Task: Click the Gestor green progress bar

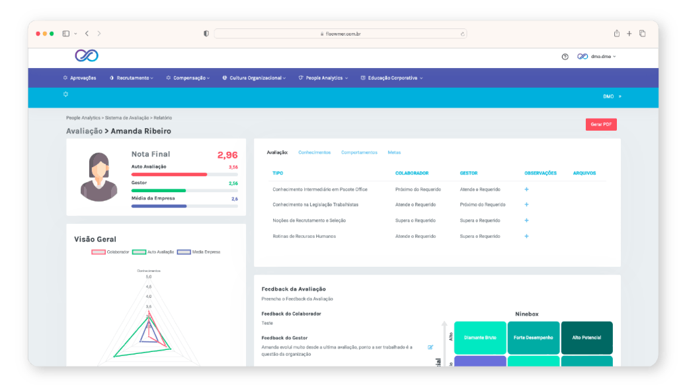Action: coord(159,190)
